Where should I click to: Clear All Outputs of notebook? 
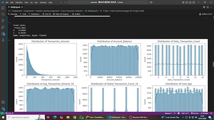[61, 14]
